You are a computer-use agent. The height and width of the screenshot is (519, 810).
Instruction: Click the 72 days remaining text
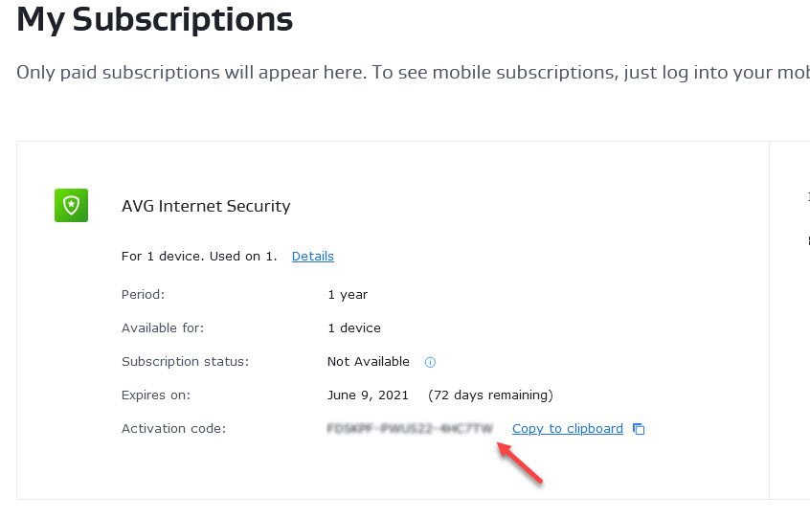[490, 395]
